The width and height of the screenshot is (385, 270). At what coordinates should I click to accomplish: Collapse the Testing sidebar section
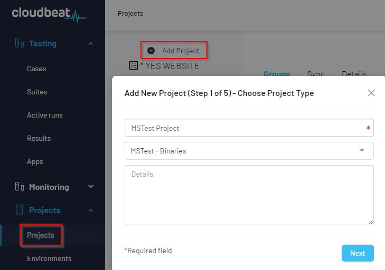click(x=91, y=44)
